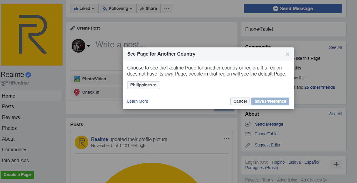Click the Create a Page button
This screenshot has width=357, height=183.
[17, 175]
